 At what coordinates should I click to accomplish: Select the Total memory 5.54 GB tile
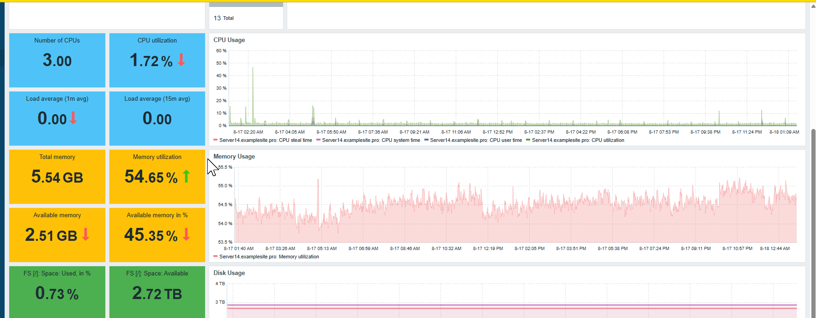(57, 177)
